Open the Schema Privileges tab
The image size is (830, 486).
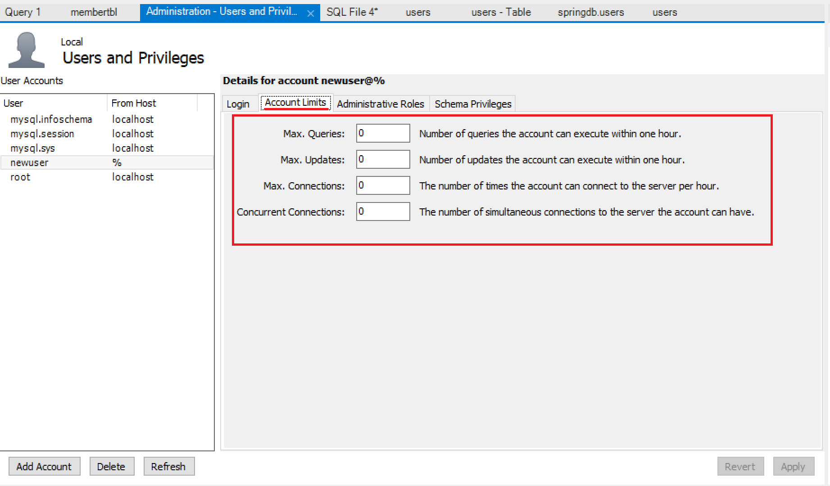click(473, 104)
